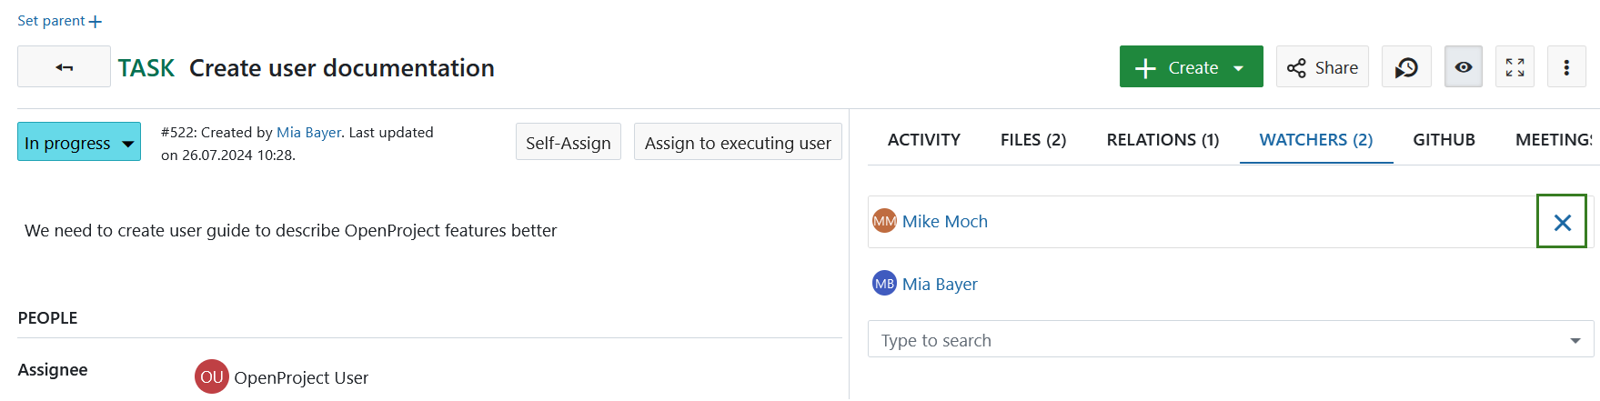The image size is (1600, 401).
Task: Click the Set parent plus icon
Action: 96,22
